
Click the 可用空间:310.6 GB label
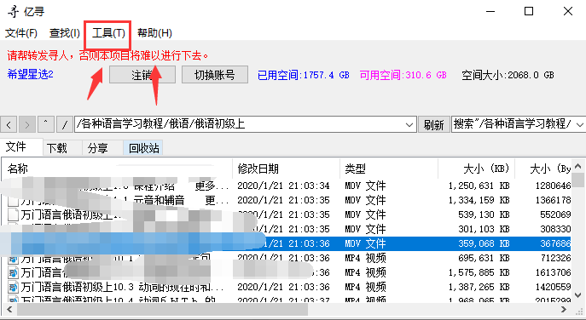[403, 76]
